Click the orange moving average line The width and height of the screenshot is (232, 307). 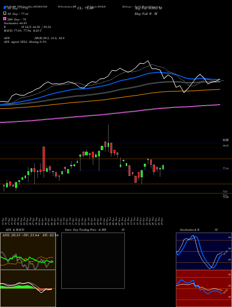pos(110,99)
